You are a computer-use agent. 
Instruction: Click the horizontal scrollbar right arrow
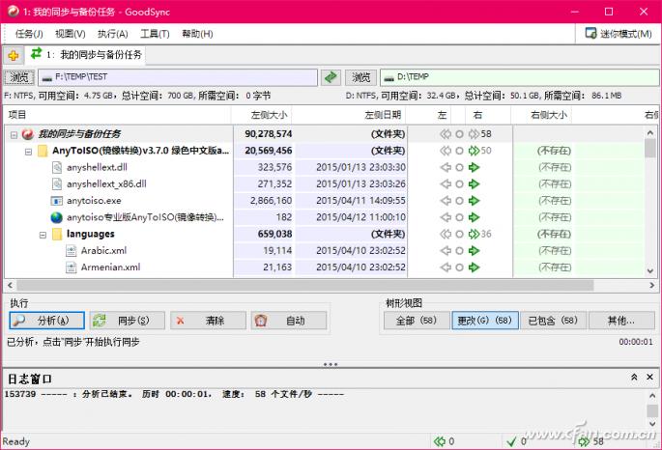coord(652,286)
